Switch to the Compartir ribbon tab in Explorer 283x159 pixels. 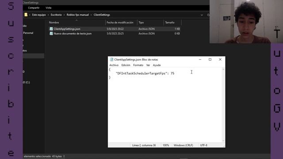pyautogui.click(x=34, y=8)
